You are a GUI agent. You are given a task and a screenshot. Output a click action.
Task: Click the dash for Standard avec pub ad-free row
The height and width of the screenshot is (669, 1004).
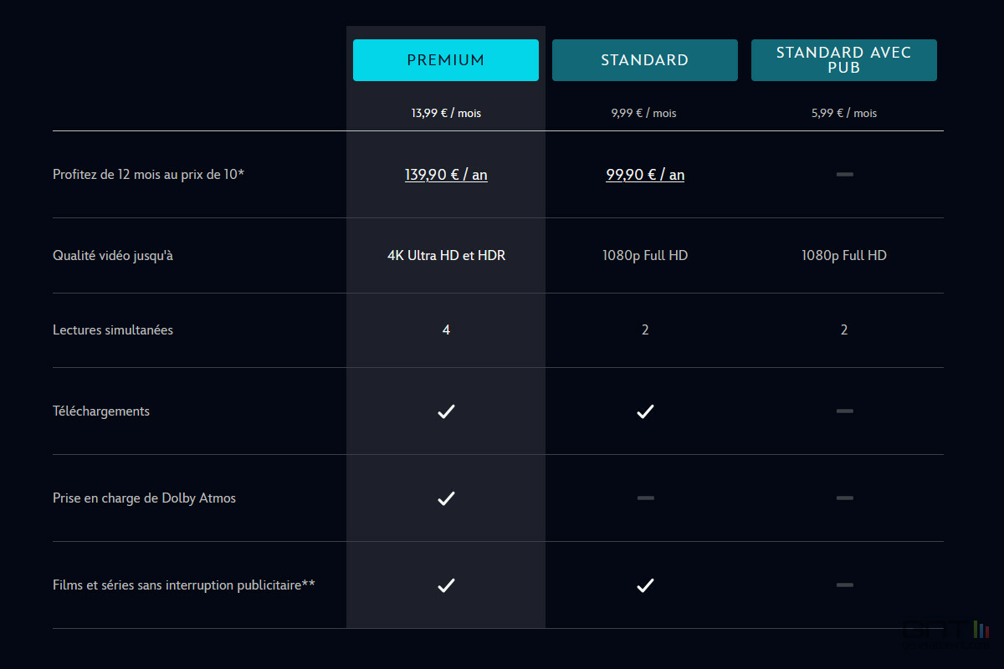click(844, 585)
